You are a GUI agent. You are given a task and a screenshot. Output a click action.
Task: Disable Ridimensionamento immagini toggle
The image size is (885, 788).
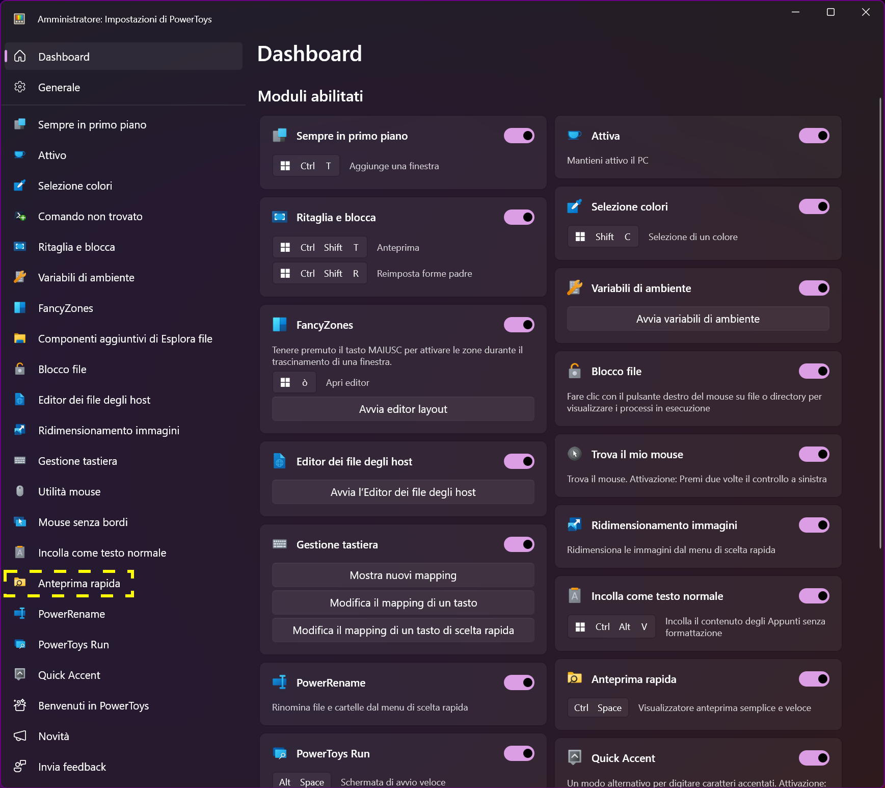click(814, 525)
